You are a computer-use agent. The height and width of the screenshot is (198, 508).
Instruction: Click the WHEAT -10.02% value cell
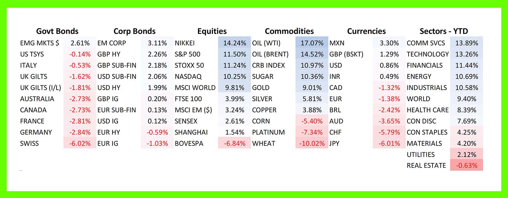point(312,144)
